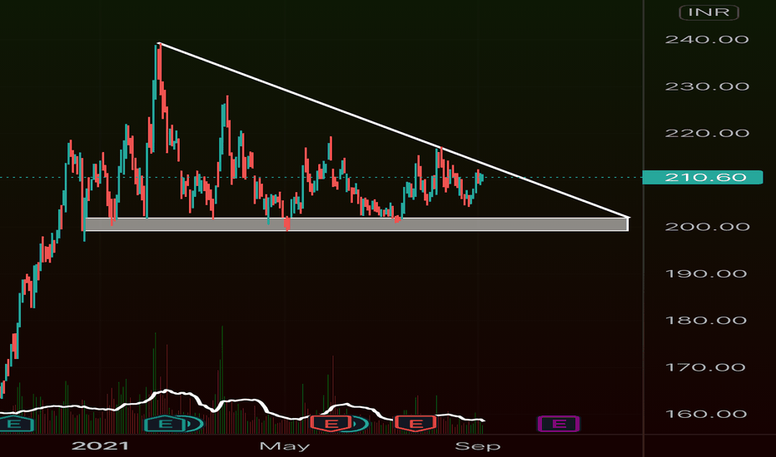Click the 190.00 price axis label

pyautogui.click(x=707, y=273)
